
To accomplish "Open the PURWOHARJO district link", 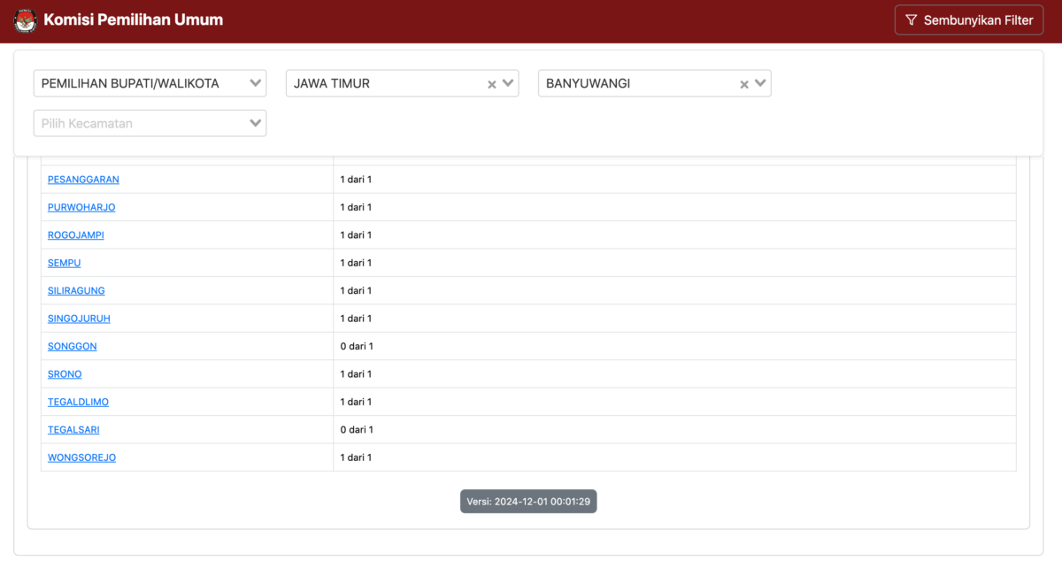I will 81,207.
